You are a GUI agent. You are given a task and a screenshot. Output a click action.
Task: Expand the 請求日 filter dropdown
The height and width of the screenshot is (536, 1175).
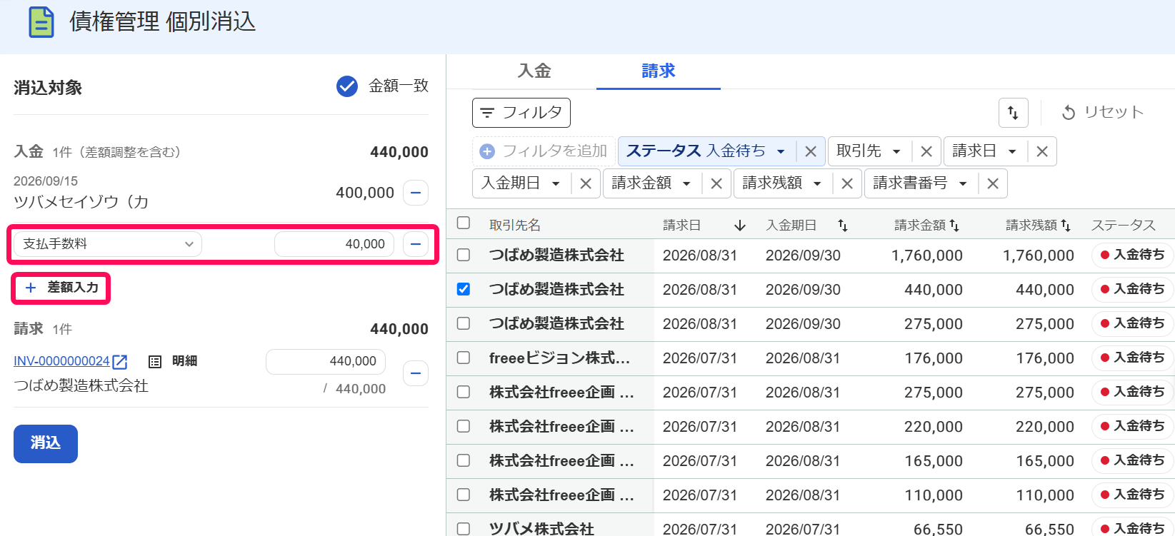pyautogui.click(x=1012, y=151)
